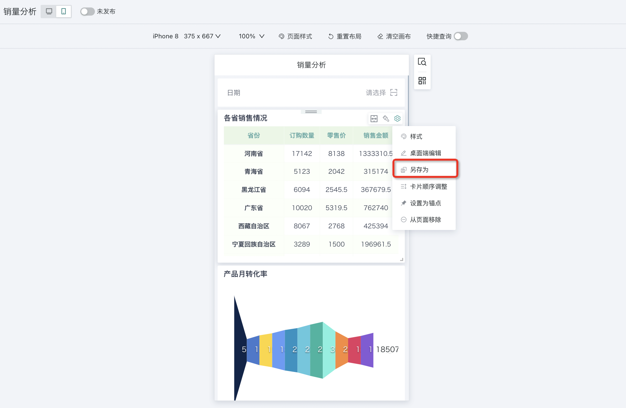Click 清空画布 clear canvas button
The height and width of the screenshot is (408, 626).
tap(394, 36)
